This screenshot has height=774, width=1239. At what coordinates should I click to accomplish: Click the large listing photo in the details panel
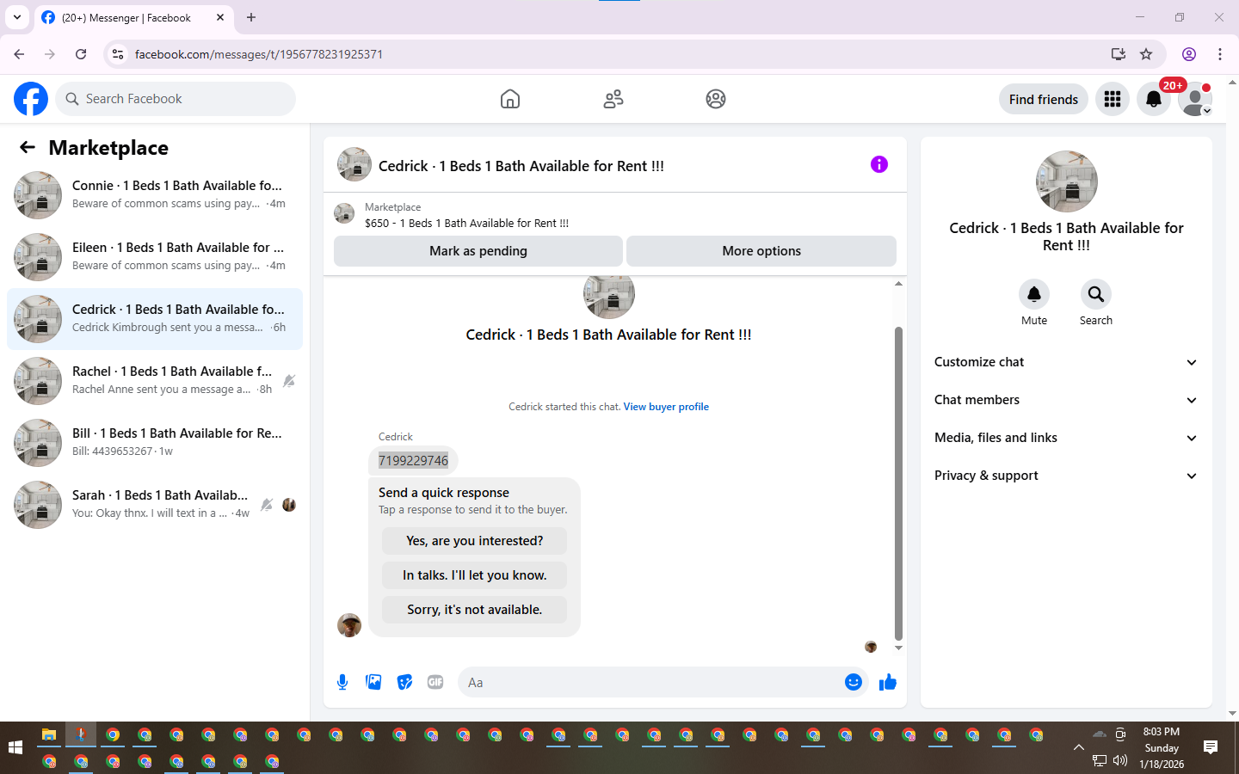pos(1067,181)
